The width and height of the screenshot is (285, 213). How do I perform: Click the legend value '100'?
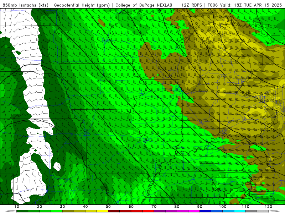click(223, 207)
